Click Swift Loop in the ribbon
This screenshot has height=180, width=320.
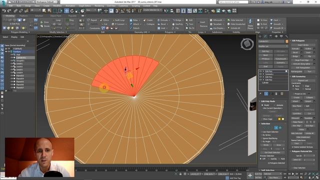(118, 20)
